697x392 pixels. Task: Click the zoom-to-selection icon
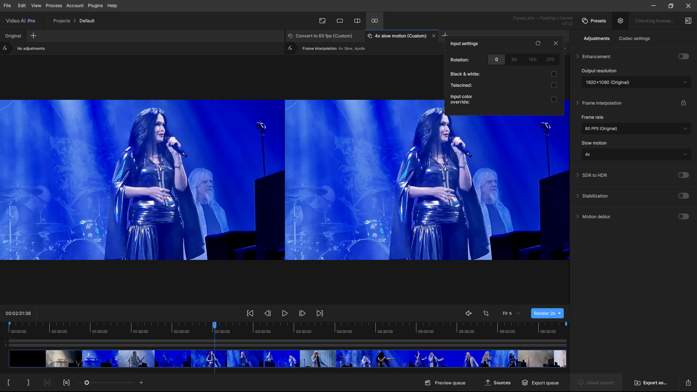(66, 383)
